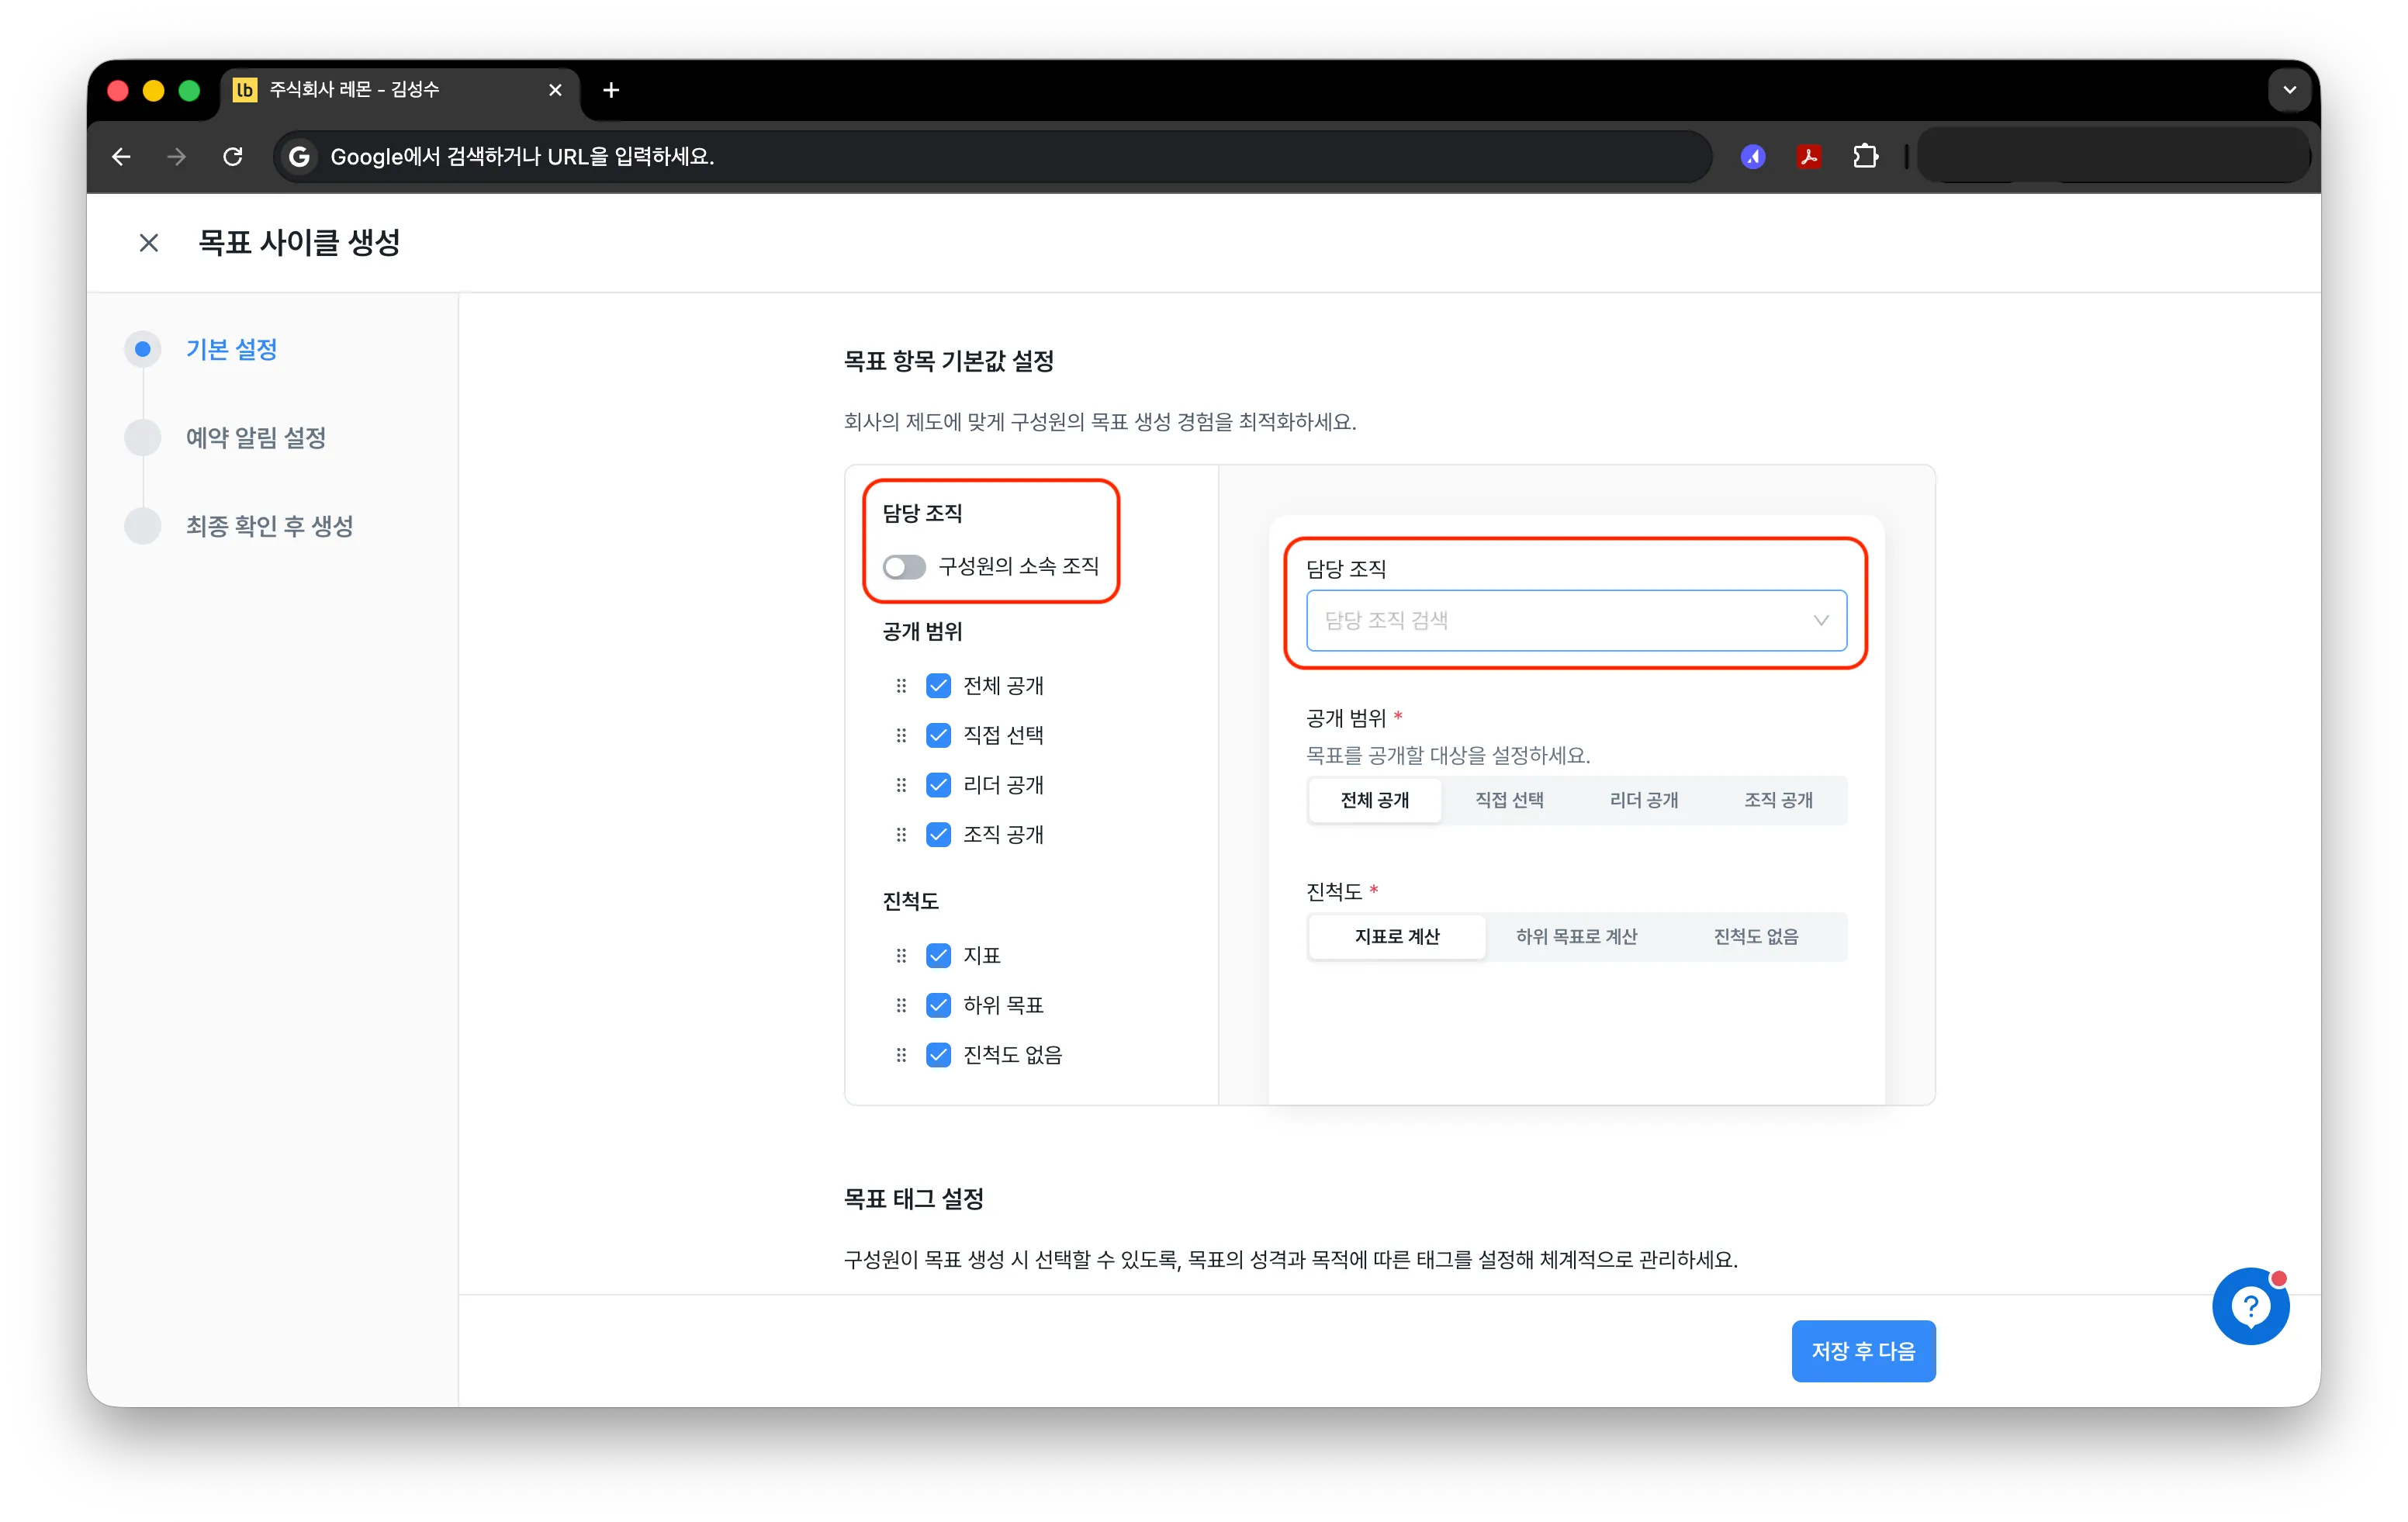Screen dimensions: 2408x1522
Task: Click drag handle next to 전체 공개
Action: [x=901, y=686]
